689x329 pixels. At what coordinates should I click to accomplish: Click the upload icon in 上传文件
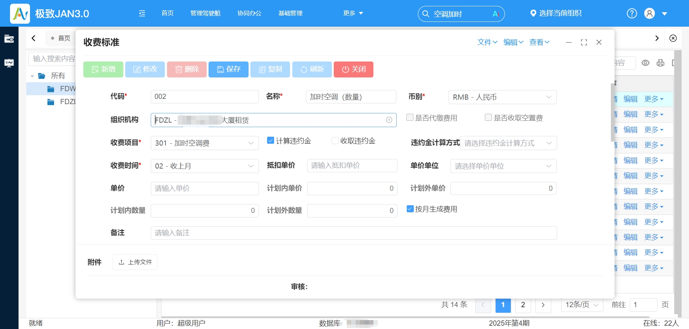tap(121, 262)
